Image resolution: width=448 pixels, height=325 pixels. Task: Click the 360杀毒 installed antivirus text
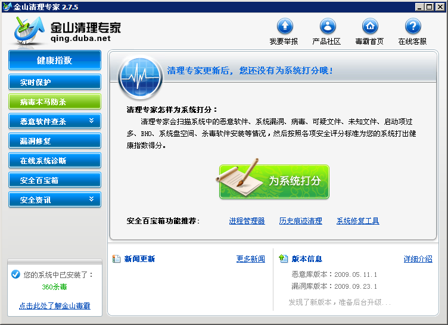click(55, 287)
